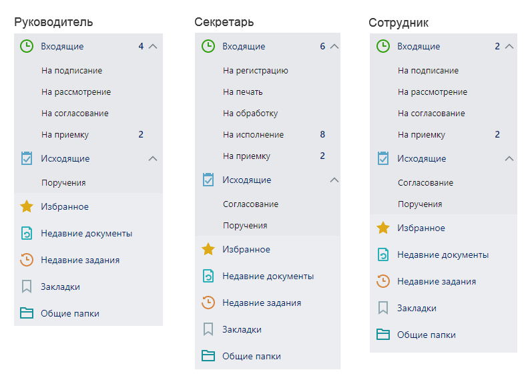This screenshot has width=532, height=374.
Task: Click the green clock Входящие icon under Руководитель
Action: [27, 46]
